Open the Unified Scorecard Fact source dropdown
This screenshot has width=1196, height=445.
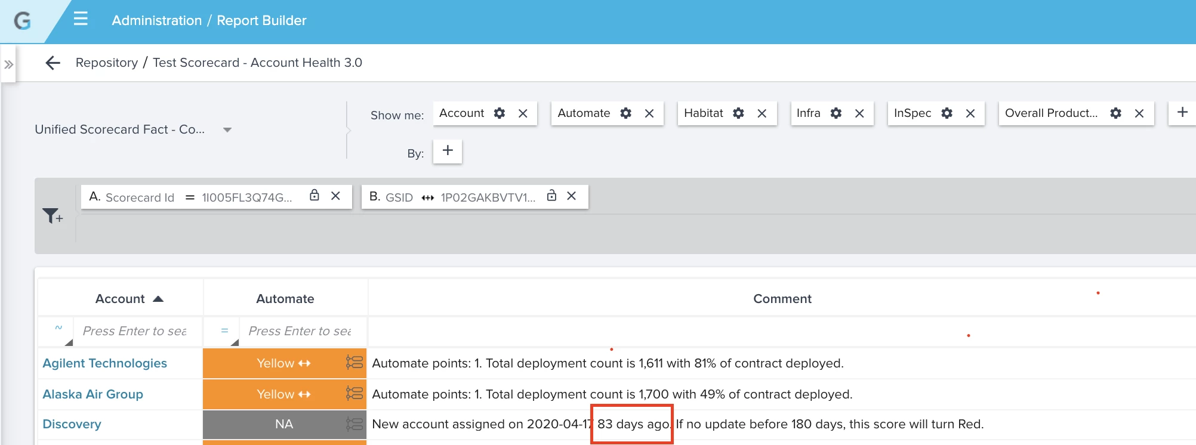click(133, 129)
